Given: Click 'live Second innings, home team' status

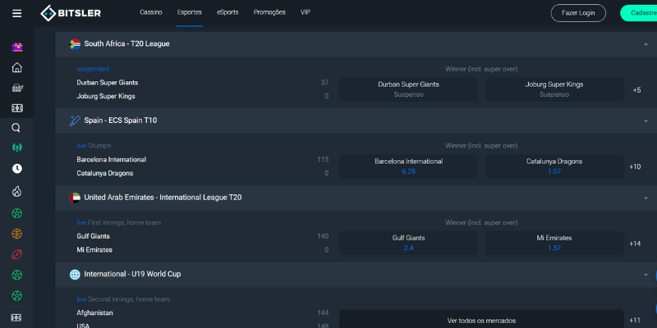Looking at the screenshot, I should pos(123,299).
